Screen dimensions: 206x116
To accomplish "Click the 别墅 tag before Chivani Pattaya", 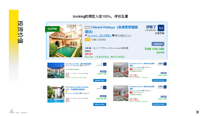I will (x=87, y=27).
